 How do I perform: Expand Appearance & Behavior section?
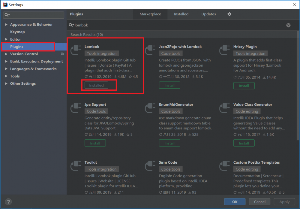click(6, 25)
